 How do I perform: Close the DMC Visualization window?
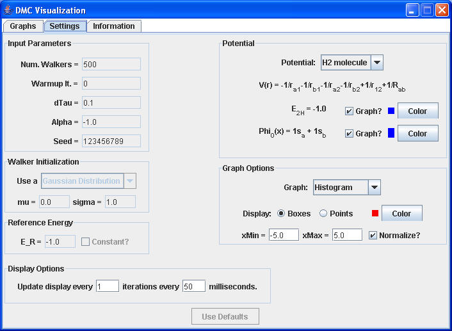click(x=442, y=10)
